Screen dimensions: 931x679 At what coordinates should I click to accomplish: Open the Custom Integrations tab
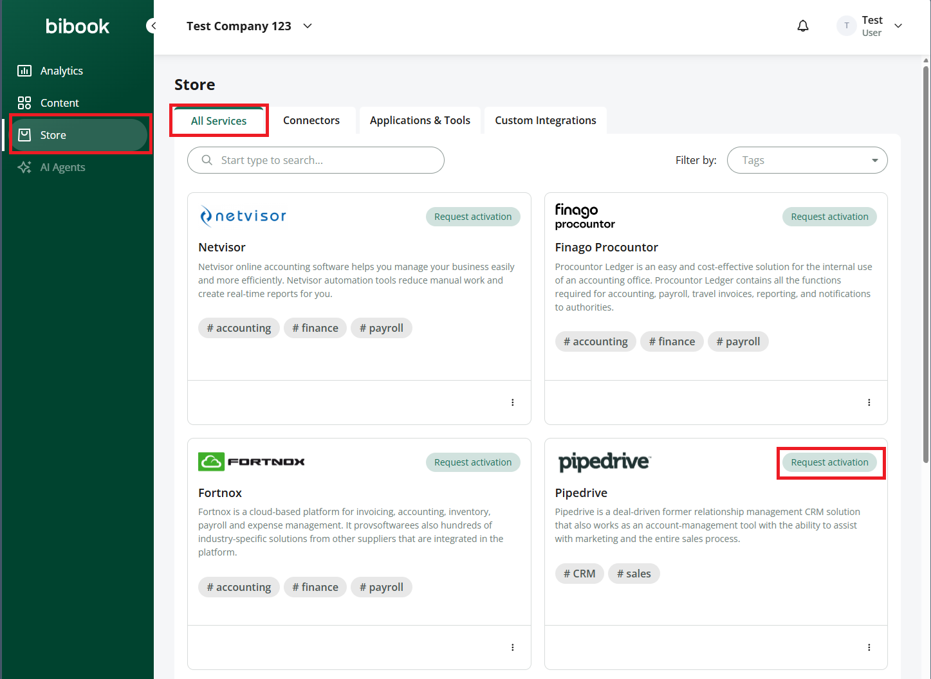[x=546, y=120]
